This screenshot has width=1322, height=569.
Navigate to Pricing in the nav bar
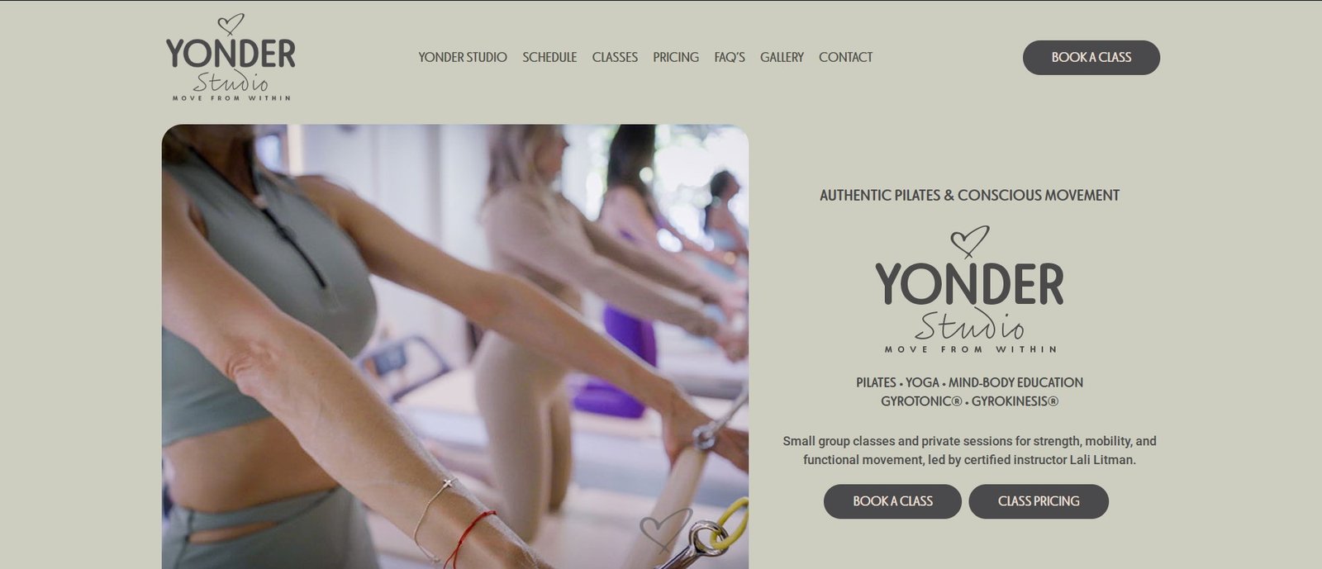[x=676, y=57]
